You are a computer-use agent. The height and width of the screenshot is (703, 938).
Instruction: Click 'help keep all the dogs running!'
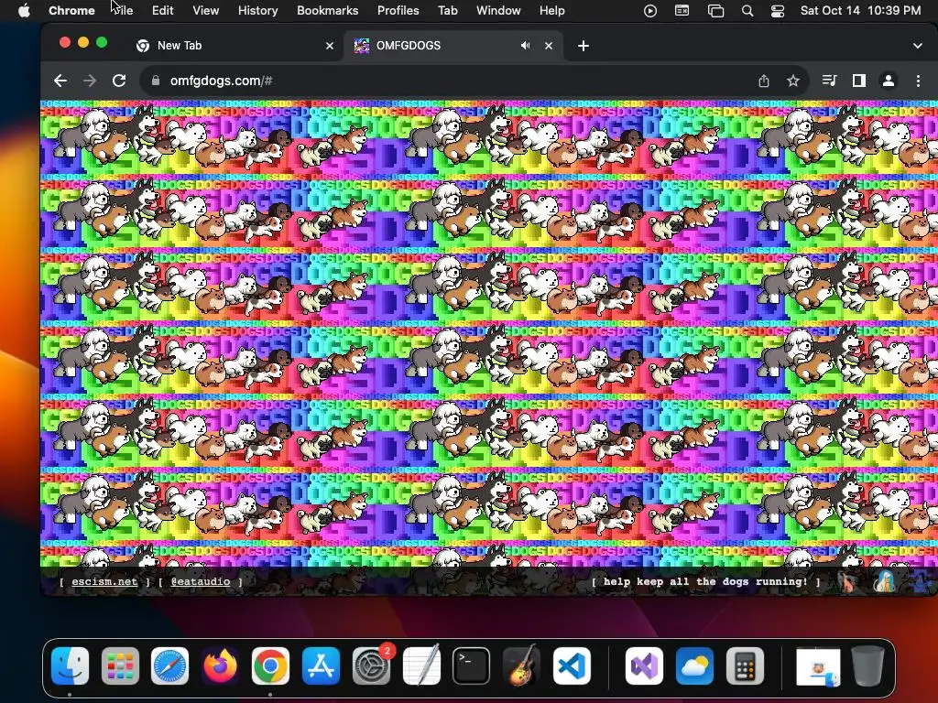tap(705, 581)
